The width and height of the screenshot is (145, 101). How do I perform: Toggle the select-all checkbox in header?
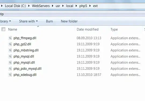[3, 29]
